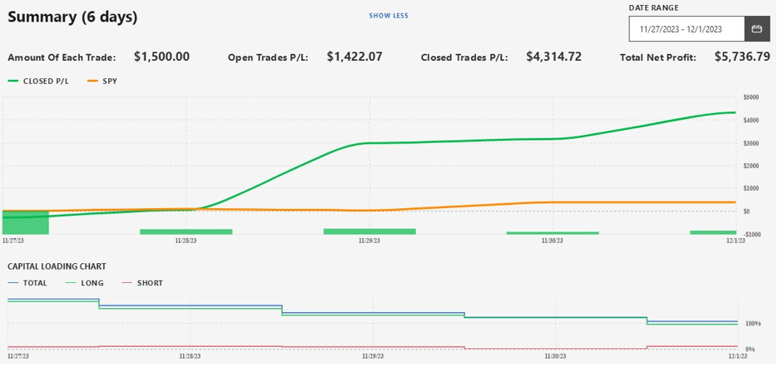
Task: Click the SHOW LESS link
Action: (389, 16)
